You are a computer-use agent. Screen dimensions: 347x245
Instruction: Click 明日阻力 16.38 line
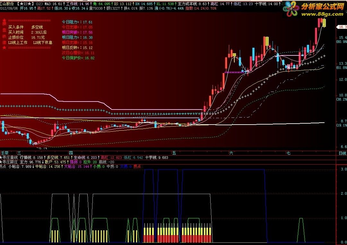tap(77, 37)
